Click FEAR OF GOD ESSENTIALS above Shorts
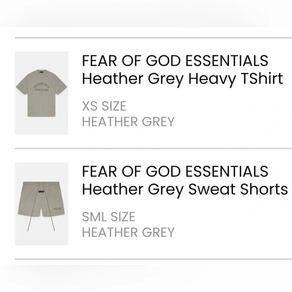Image resolution: width=292 pixels, height=292 pixels. 175,172
